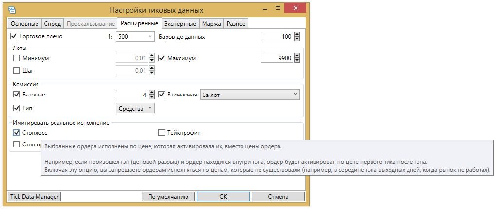Click the application icon in title bar
This screenshot has height=209, width=502.
click(12, 10)
